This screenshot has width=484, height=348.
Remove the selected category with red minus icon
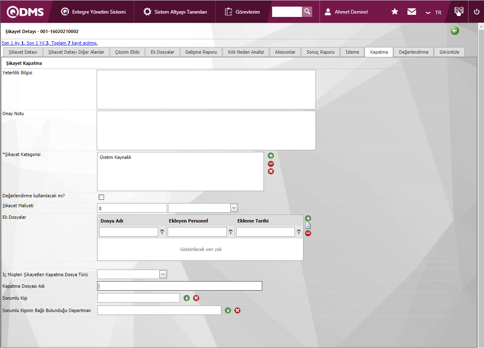271,164
